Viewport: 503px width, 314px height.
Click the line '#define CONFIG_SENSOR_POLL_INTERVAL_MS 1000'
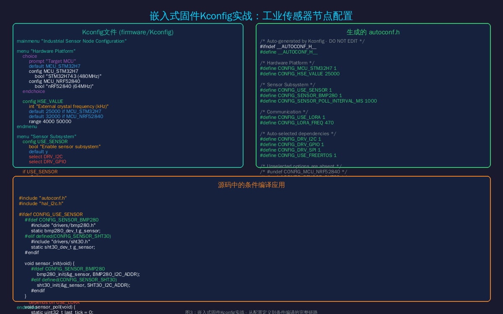click(x=318, y=101)
